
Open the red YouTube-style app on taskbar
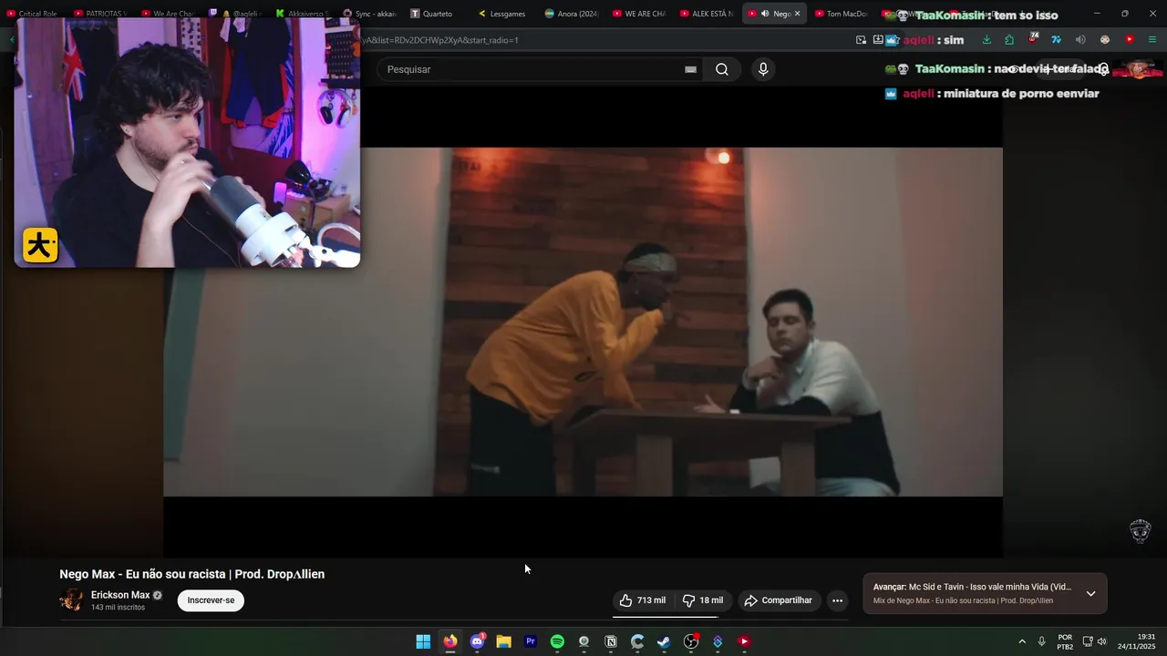pos(744,641)
